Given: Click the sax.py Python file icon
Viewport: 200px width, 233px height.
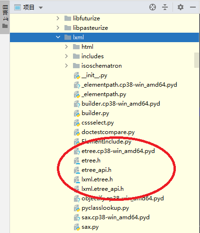Looking at the screenshot, I should click(x=77, y=227).
